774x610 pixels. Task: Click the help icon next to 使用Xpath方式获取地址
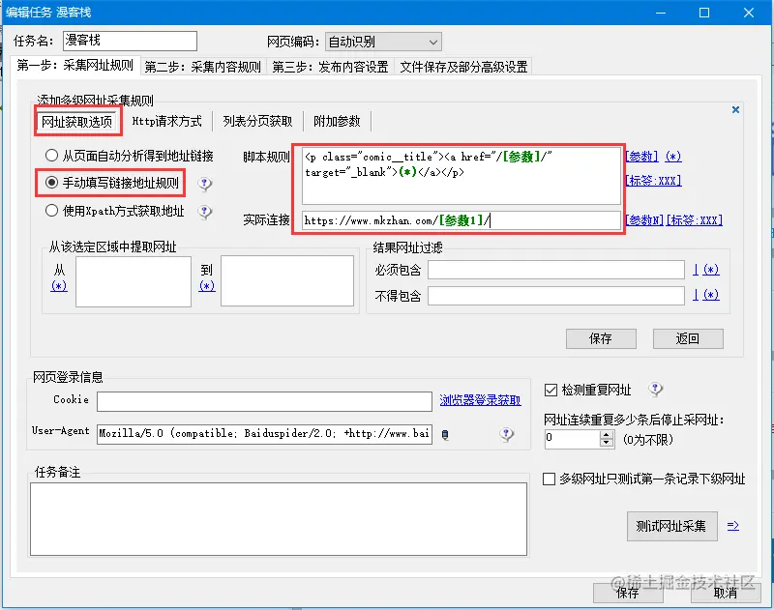[204, 212]
